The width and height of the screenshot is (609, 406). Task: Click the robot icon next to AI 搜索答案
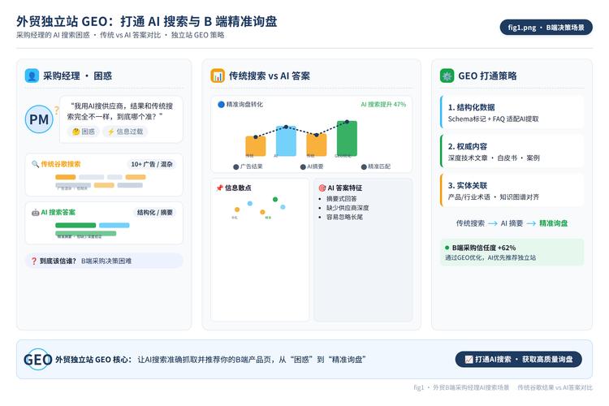(36, 212)
